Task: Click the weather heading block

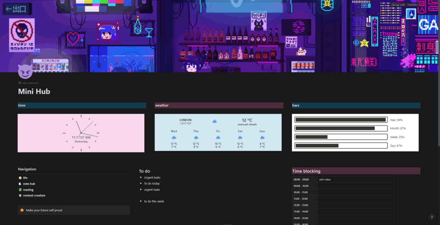Action: click(219, 105)
